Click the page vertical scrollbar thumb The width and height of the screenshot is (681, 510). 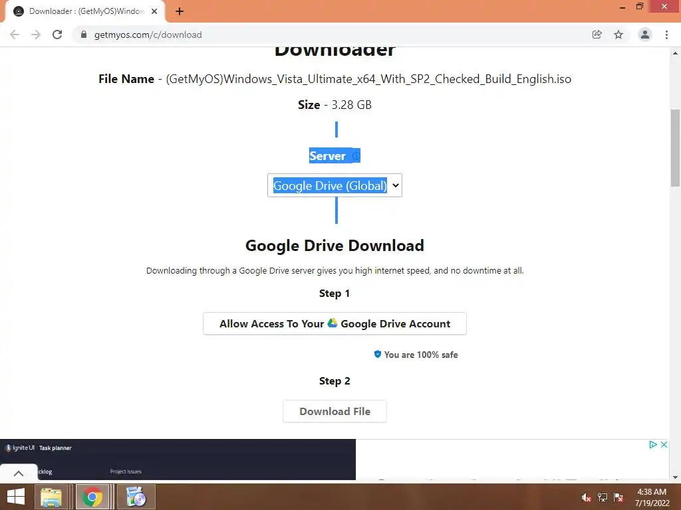pyautogui.click(x=675, y=148)
